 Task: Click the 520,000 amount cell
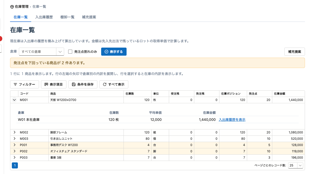pyautogui.click(x=289, y=139)
